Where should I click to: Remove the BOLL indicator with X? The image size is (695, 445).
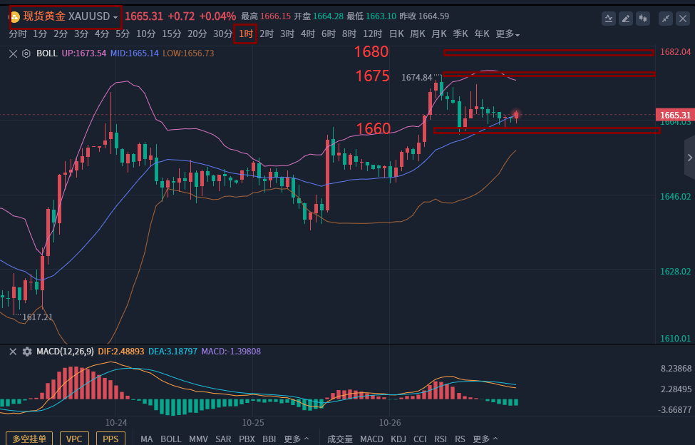pyautogui.click(x=13, y=53)
